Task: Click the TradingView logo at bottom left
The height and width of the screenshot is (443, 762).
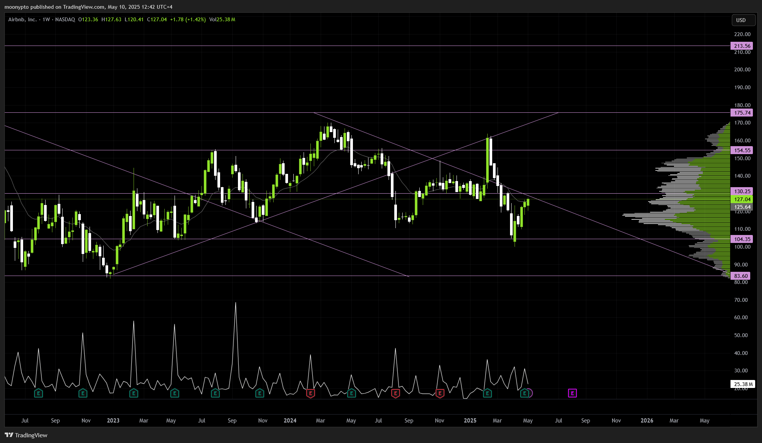Action: [x=26, y=435]
